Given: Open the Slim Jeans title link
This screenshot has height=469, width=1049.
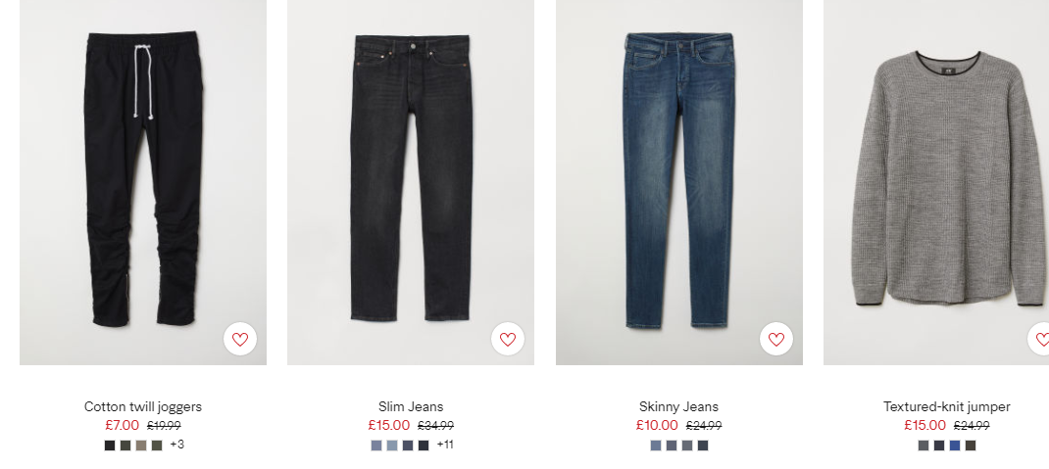Looking at the screenshot, I should pos(411,406).
